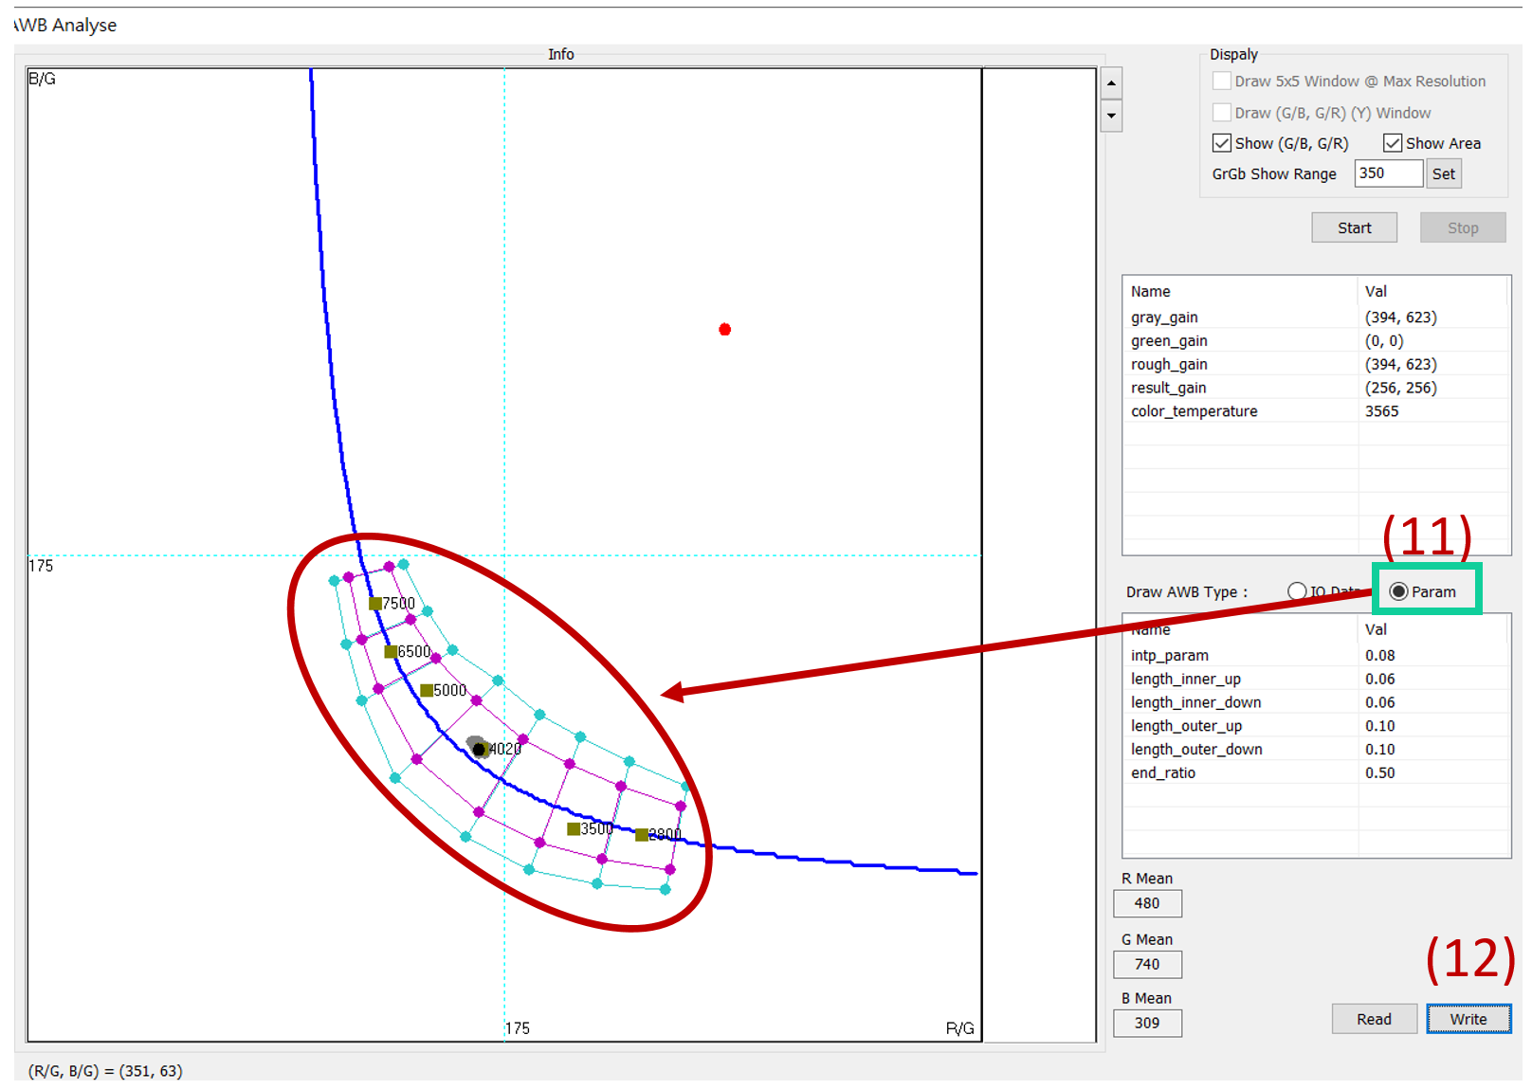Click the Set button for GrGb range

pos(1443,173)
